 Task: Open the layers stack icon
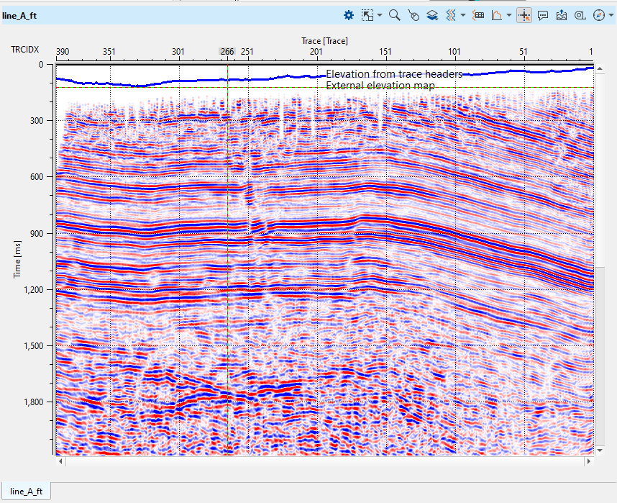point(431,15)
